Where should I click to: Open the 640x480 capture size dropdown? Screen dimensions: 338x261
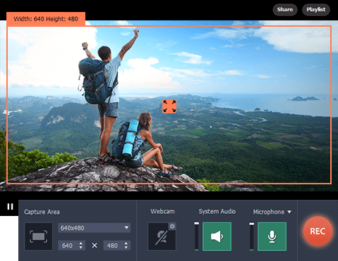95,228
